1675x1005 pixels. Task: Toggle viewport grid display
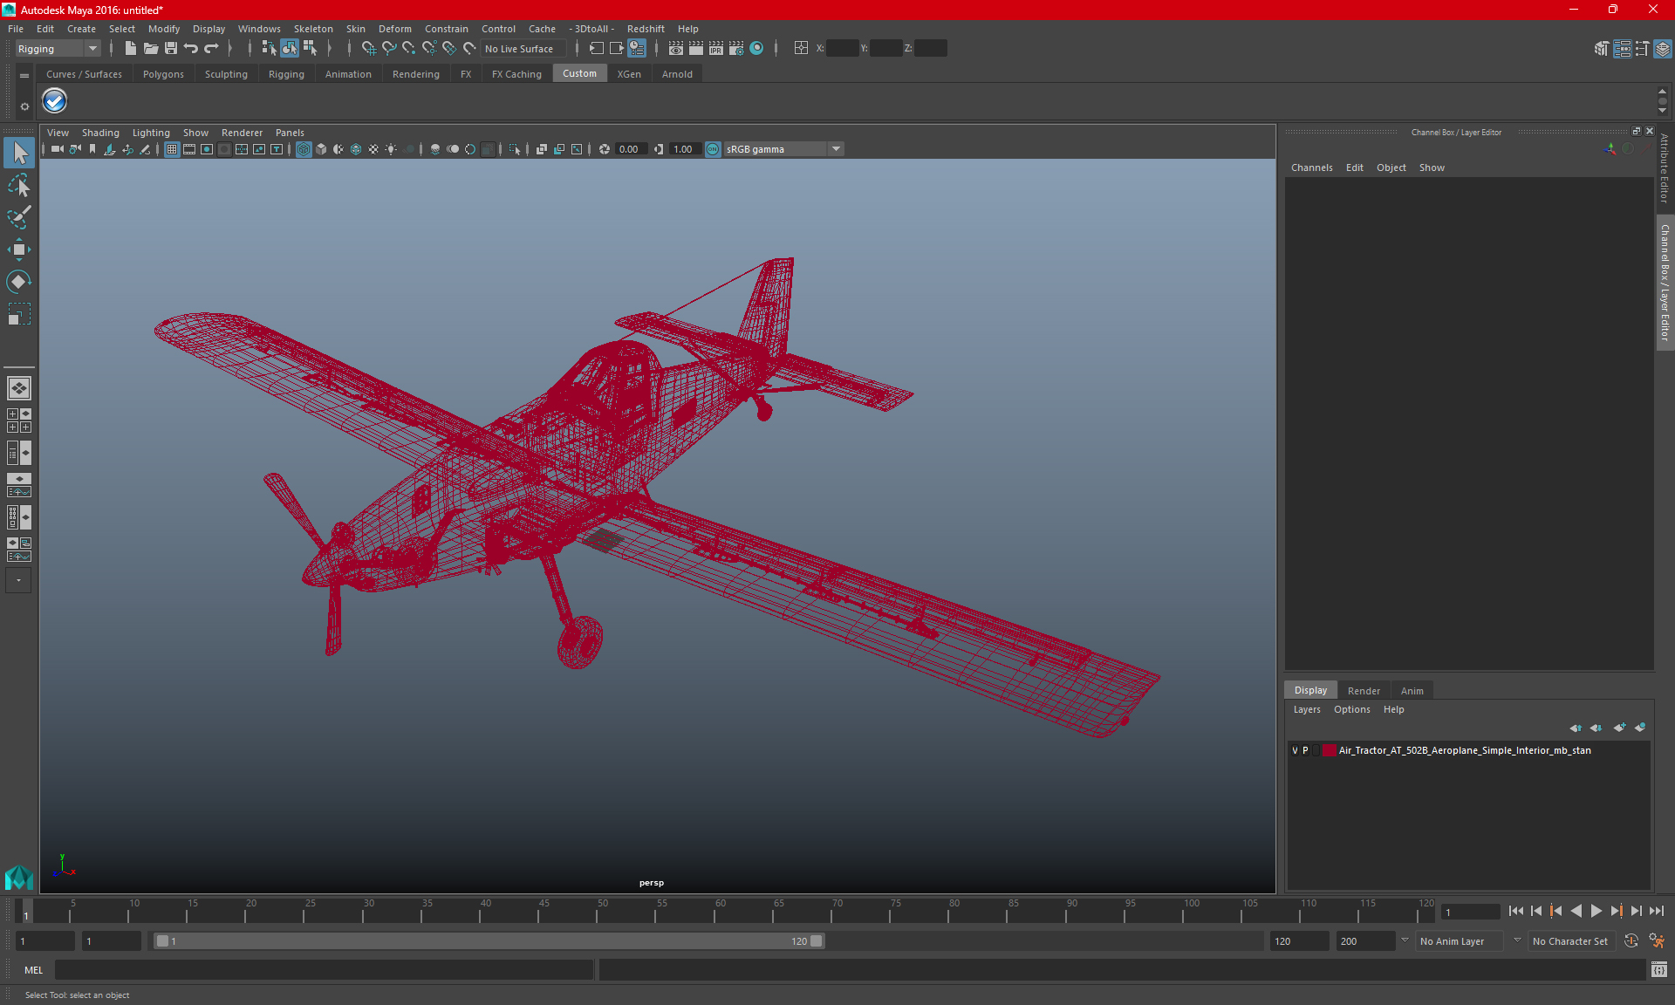pos(172,149)
